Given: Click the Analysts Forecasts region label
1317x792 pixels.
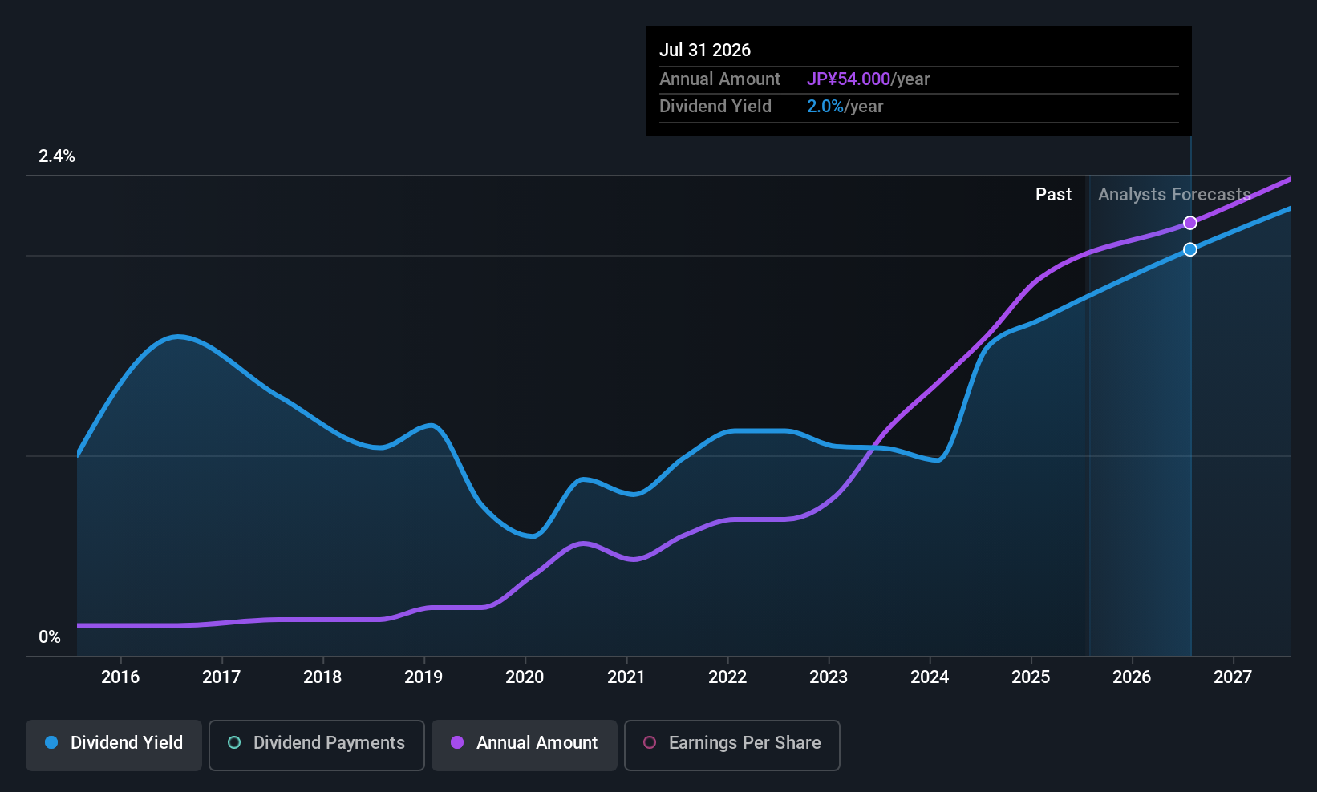Looking at the screenshot, I should tap(1174, 194).
